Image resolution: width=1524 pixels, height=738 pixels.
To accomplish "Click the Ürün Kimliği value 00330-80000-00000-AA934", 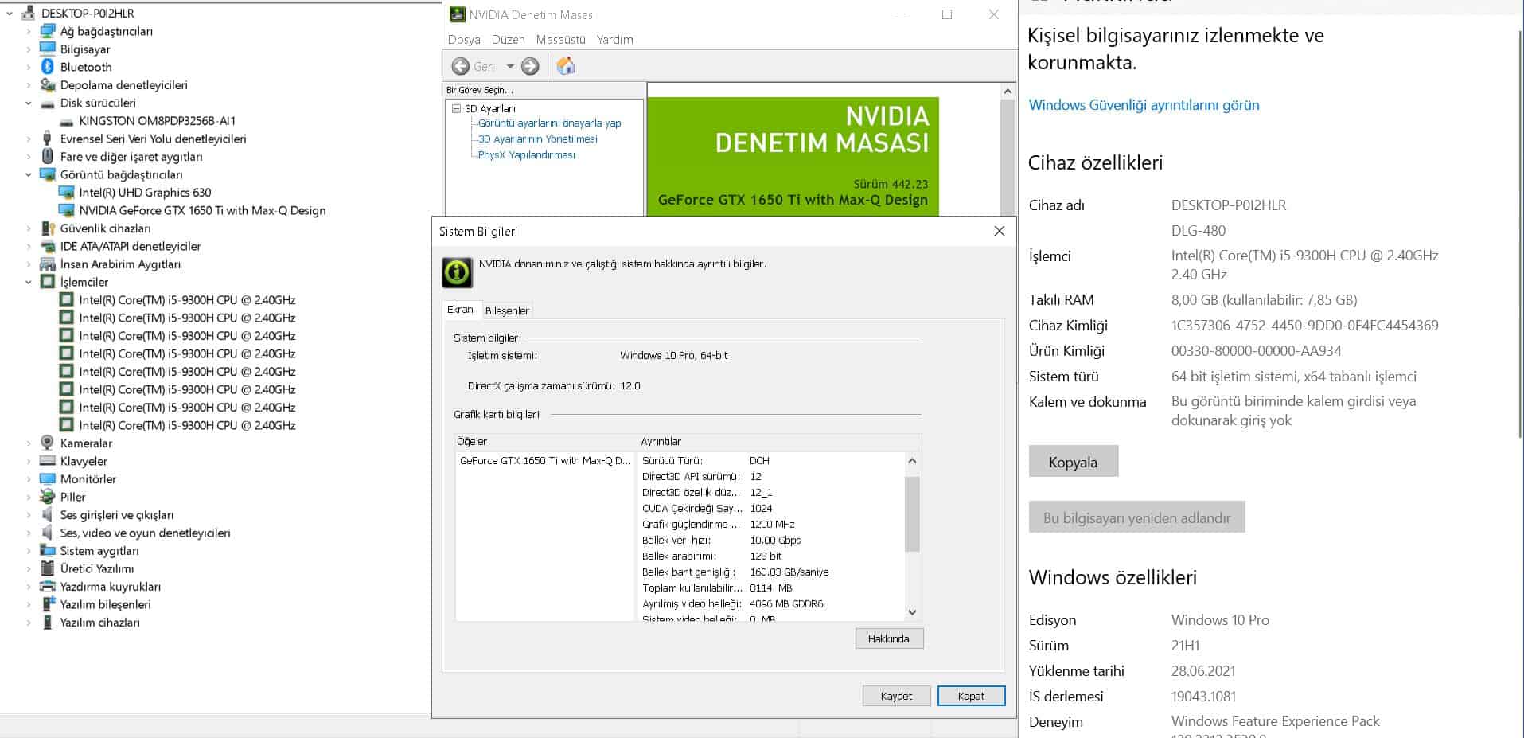I will (x=1256, y=351).
